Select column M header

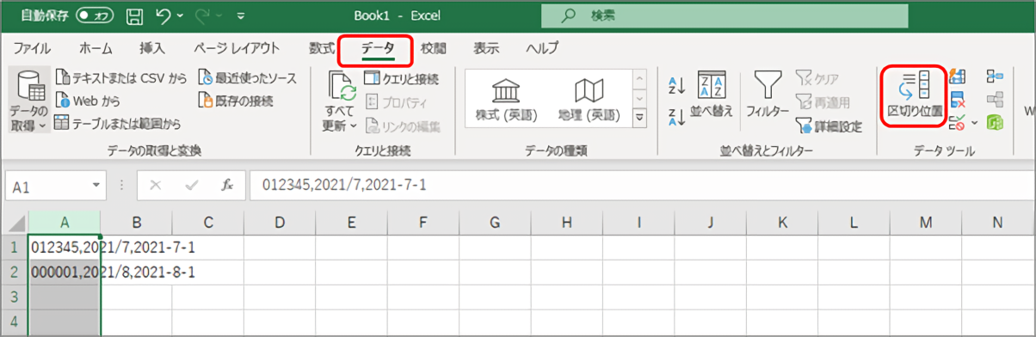point(925,223)
